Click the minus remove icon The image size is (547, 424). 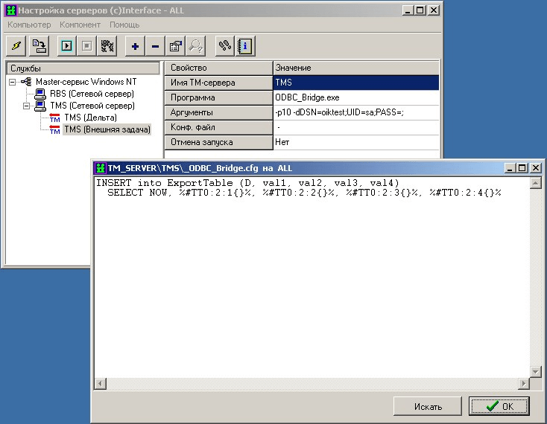pos(155,46)
